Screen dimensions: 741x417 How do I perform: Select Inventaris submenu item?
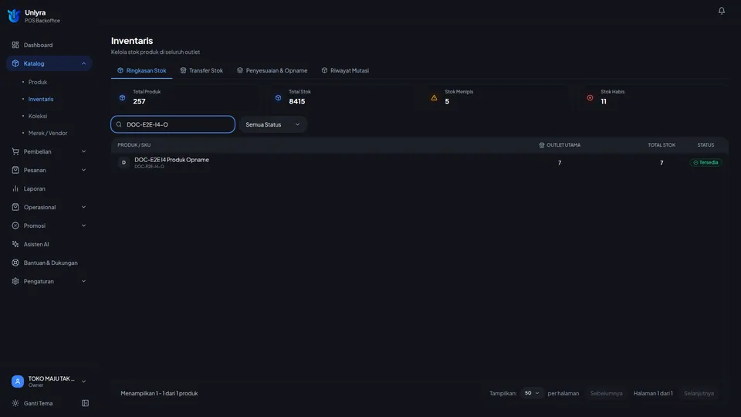pyautogui.click(x=41, y=99)
